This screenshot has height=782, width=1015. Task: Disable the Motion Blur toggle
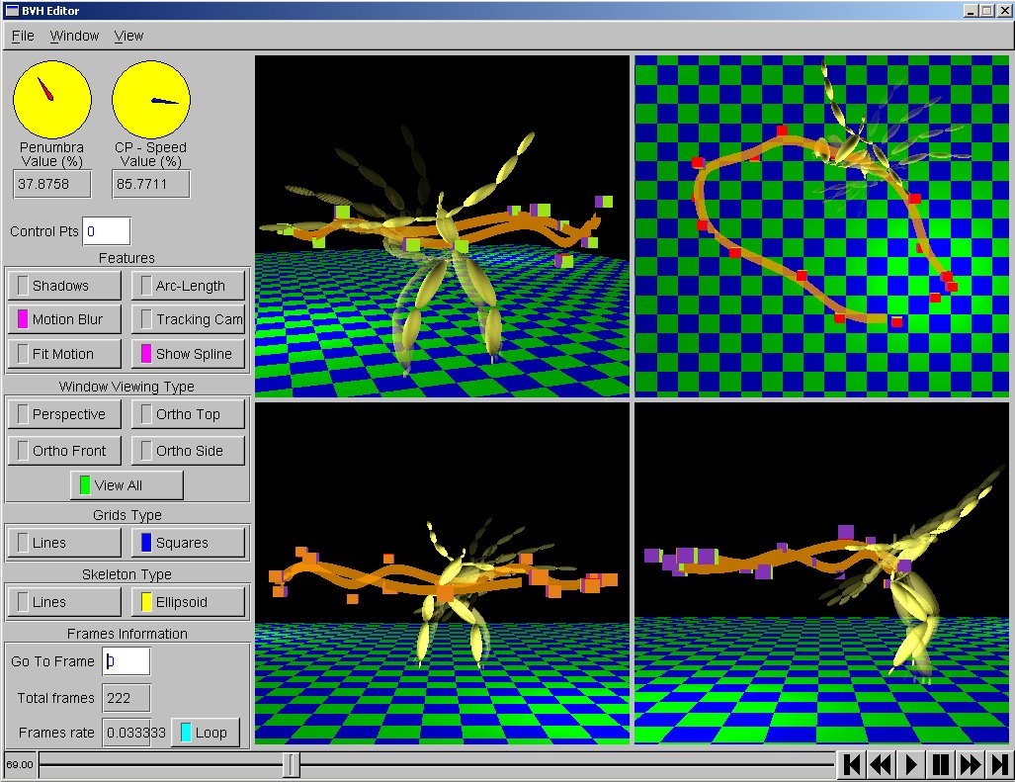[64, 319]
